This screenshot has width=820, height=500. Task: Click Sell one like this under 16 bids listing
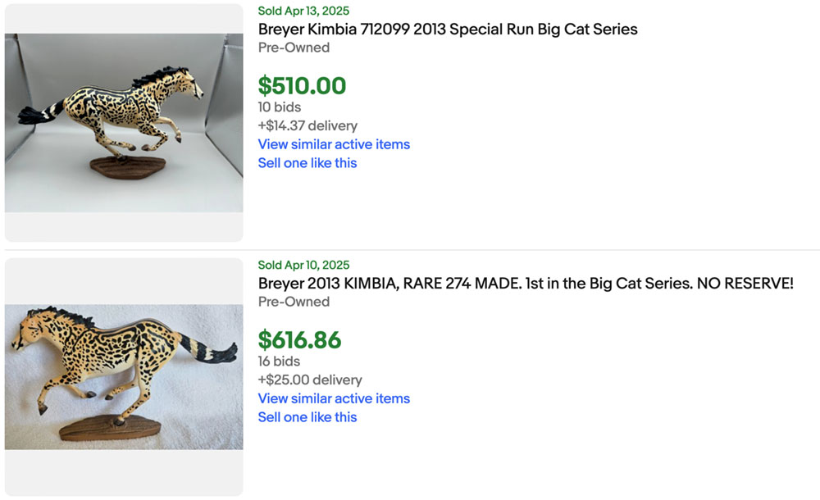pos(307,417)
